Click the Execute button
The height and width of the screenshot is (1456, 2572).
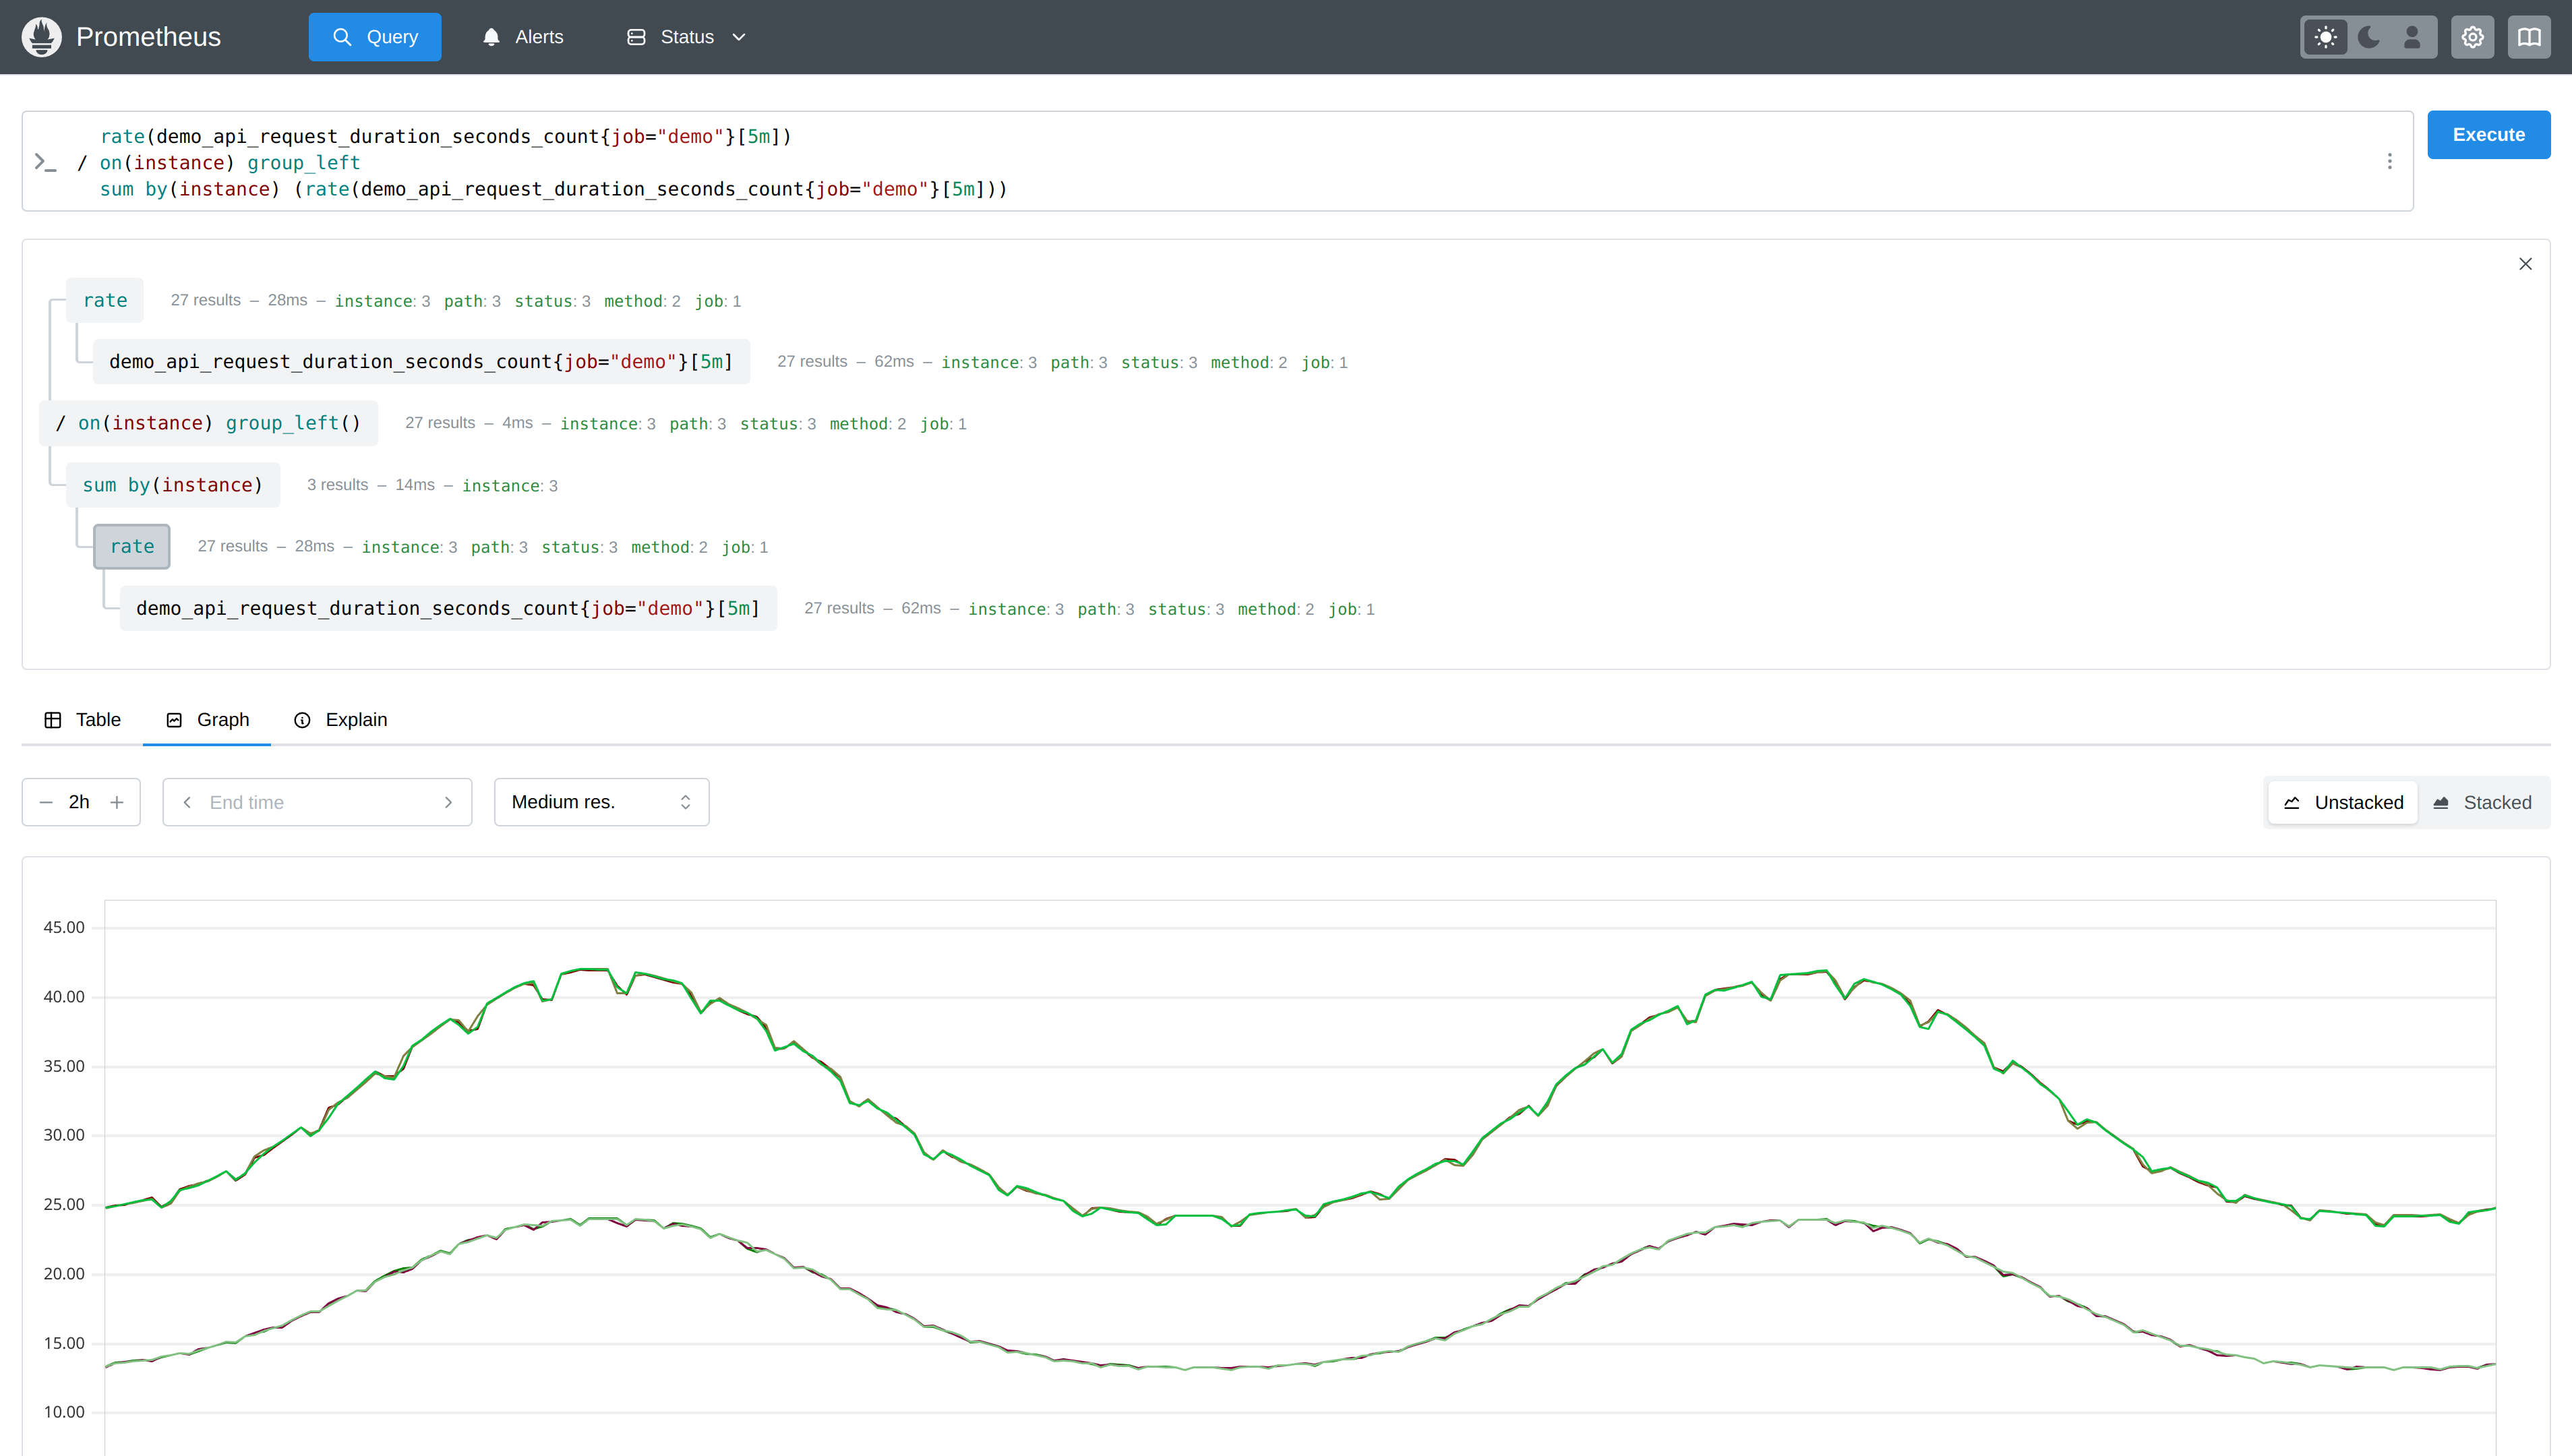(2489, 134)
